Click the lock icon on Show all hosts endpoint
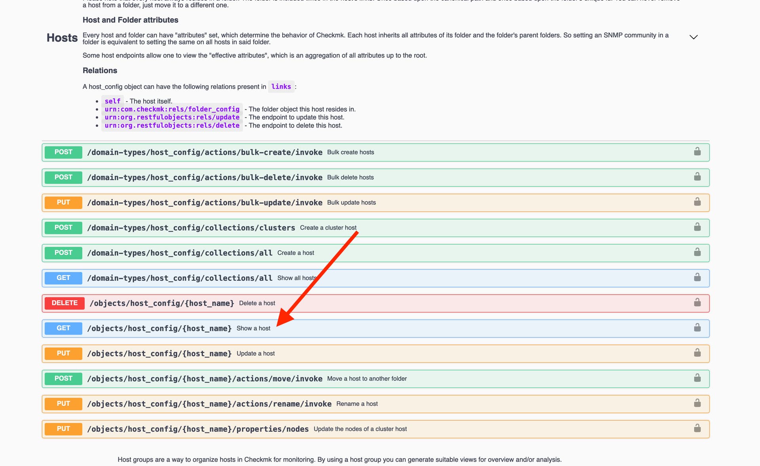Viewport: 760px width, 466px height. 697,278
